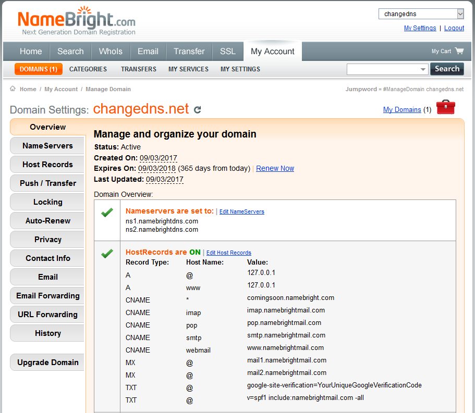Open the My Account main tab
This screenshot has width=475, height=413.
pos(272,52)
